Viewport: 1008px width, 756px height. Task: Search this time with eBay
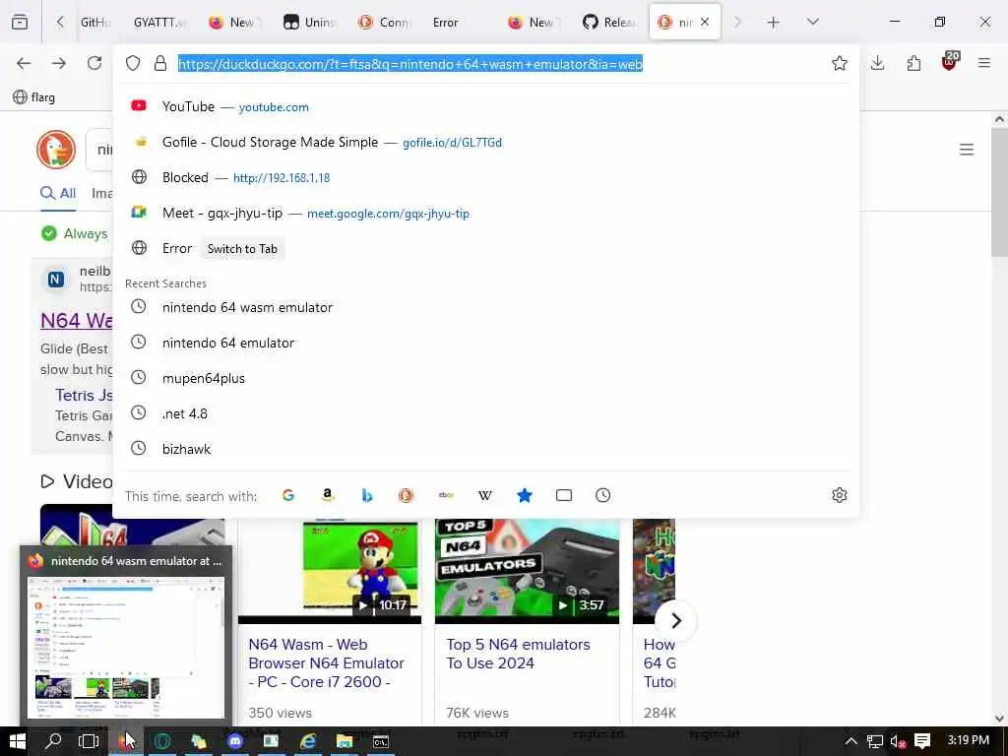[x=446, y=495]
